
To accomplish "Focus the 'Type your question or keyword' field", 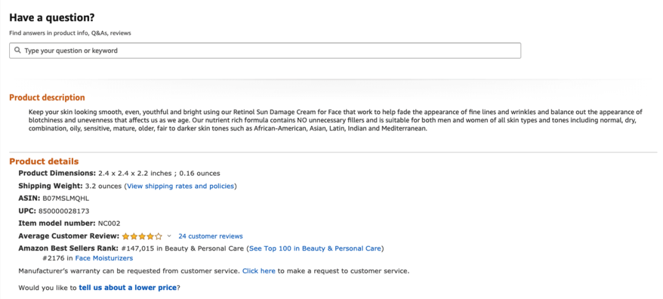I will coord(265,51).
